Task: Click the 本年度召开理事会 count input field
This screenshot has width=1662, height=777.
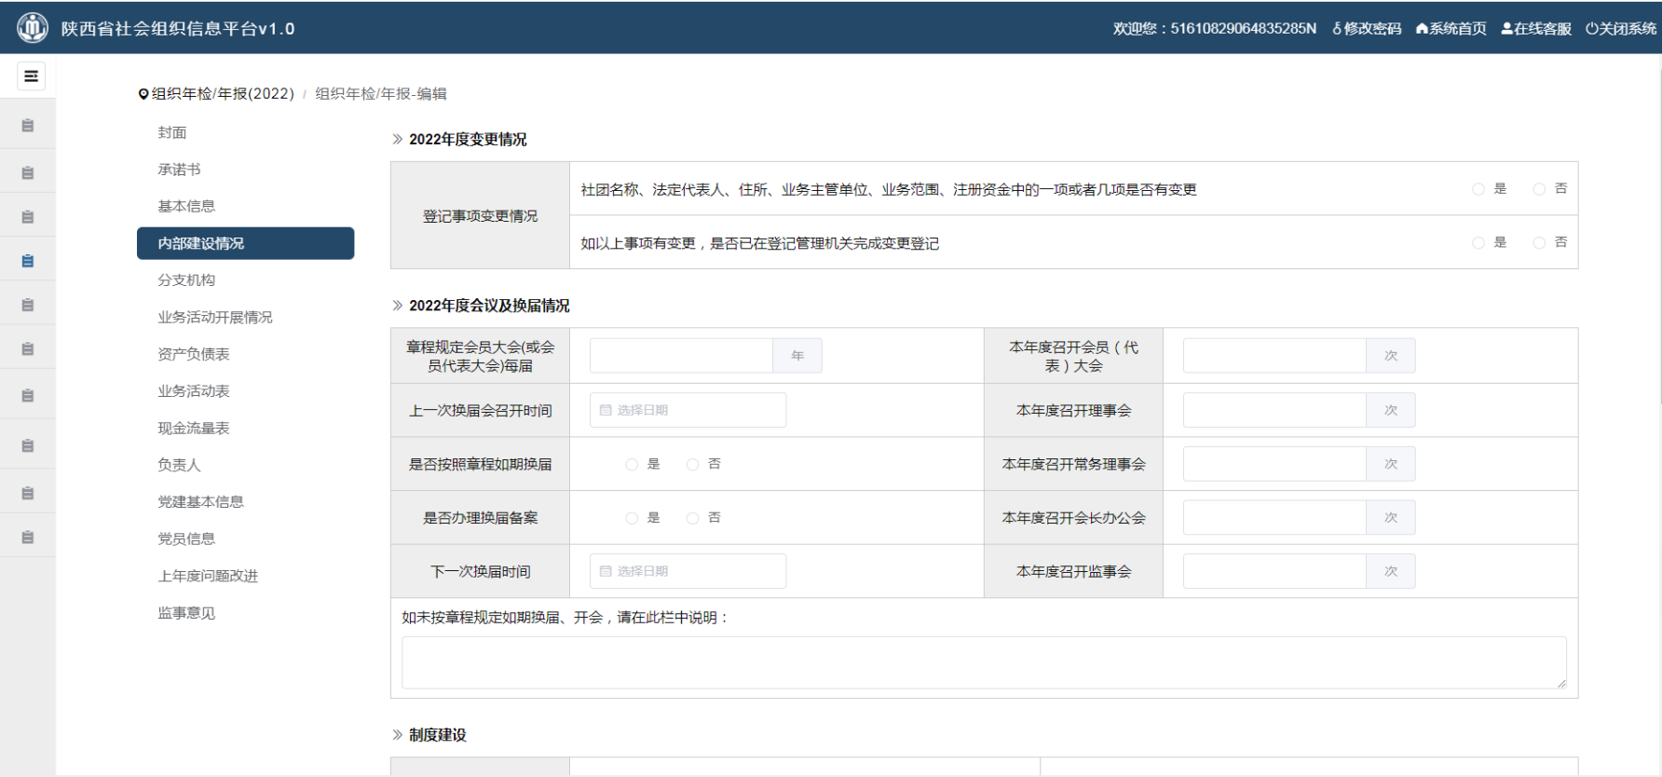Action: click(1274, 410)
